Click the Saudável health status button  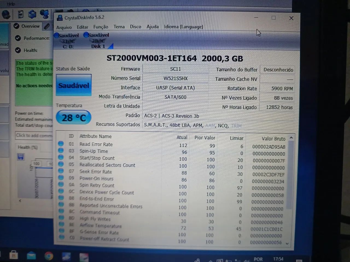(x=74, y=85)
